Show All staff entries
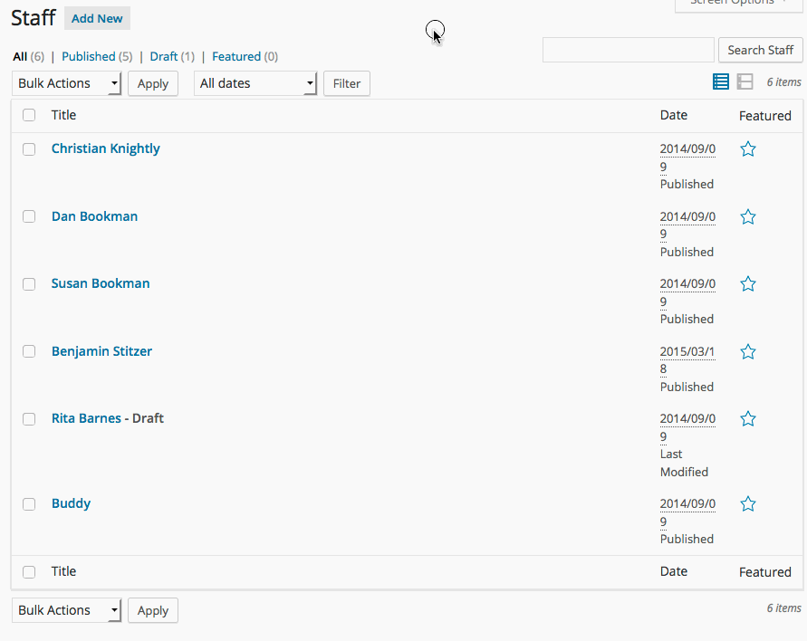Image resolution: width=807 pixels, height=641 pixels. tap(20, 57)
